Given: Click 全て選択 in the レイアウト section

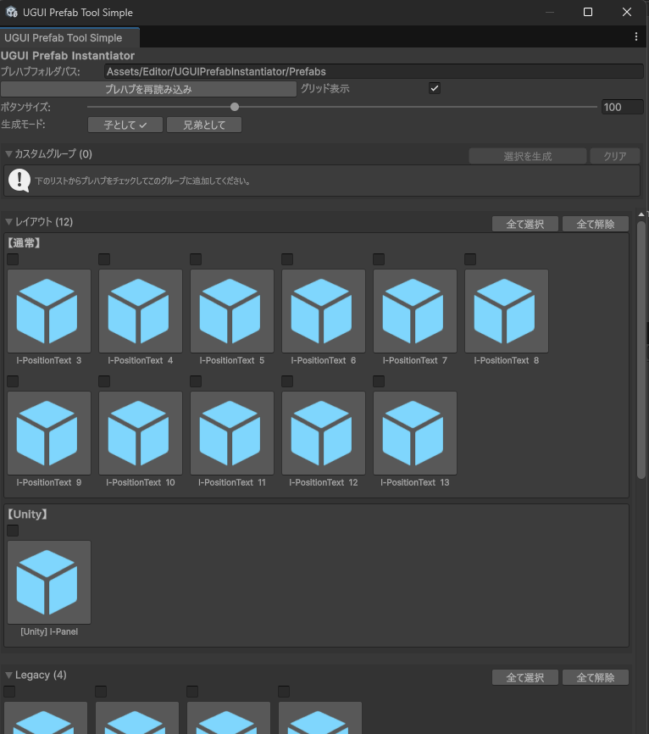Looking at the screenshot, I should pos(525,225).
